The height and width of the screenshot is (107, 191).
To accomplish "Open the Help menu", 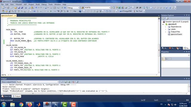I will point(64,4).
